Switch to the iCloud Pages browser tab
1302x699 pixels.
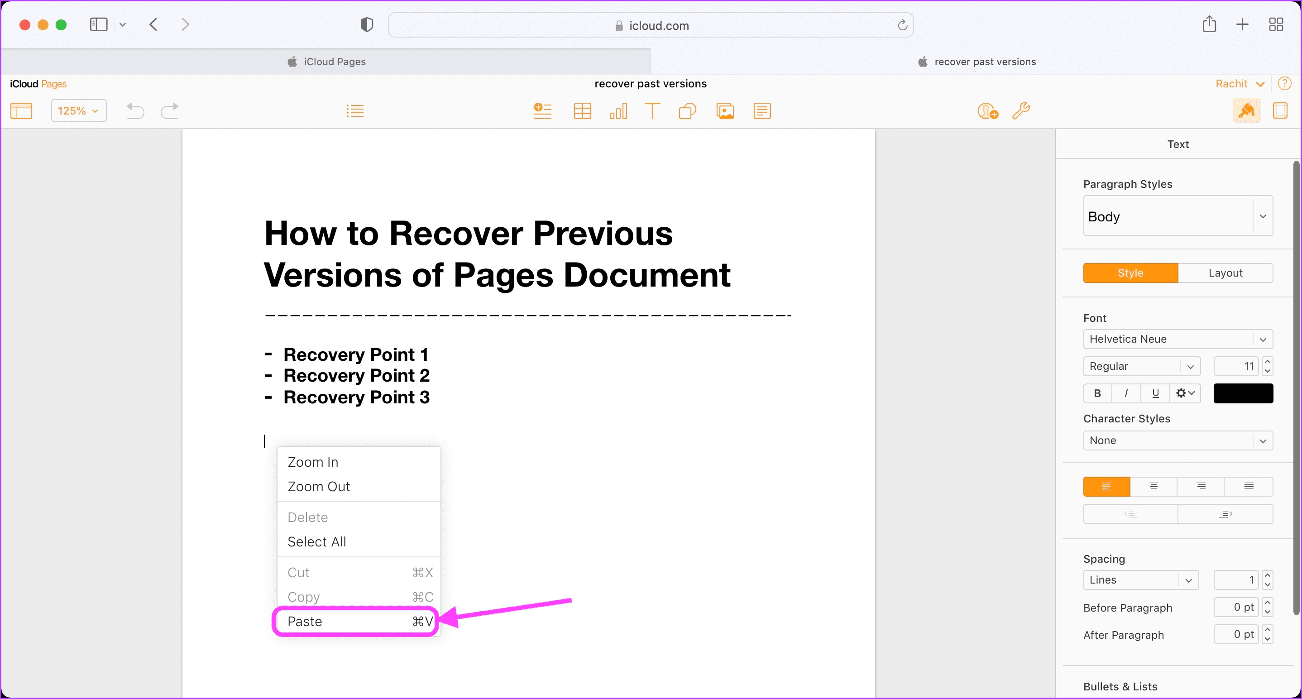coord(326,62)
